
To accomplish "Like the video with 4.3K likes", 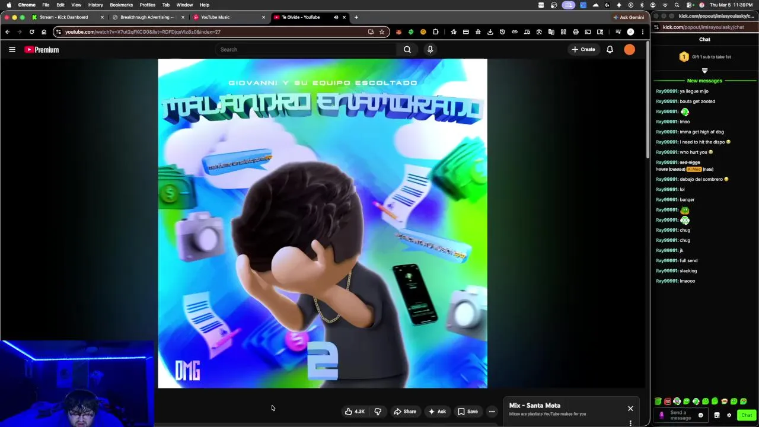I will coord(355,412).
